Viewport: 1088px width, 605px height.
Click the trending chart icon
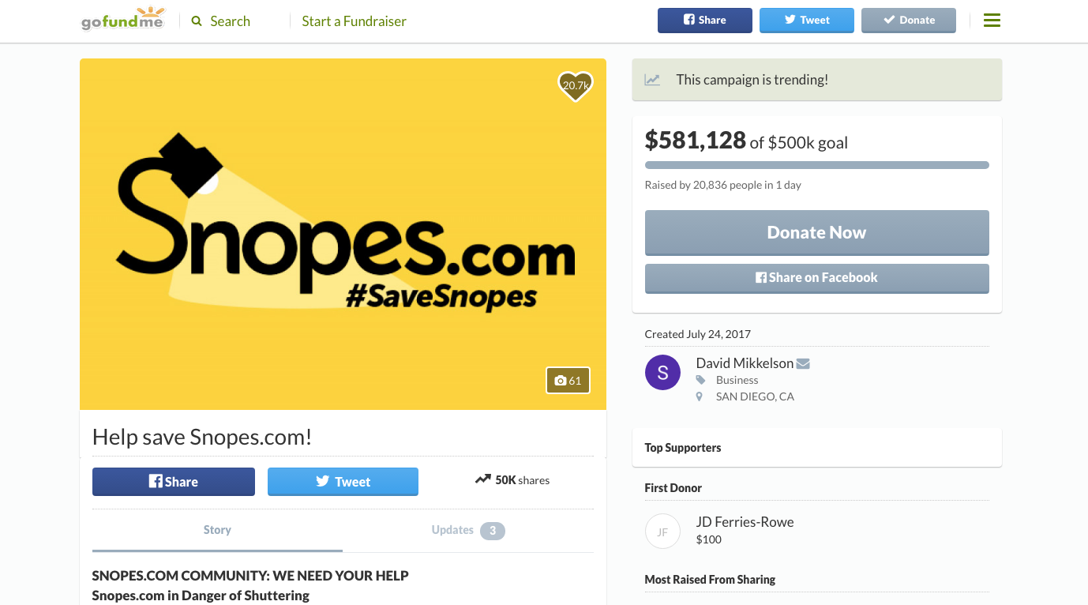pyautogui.click(x=652, y=80)
